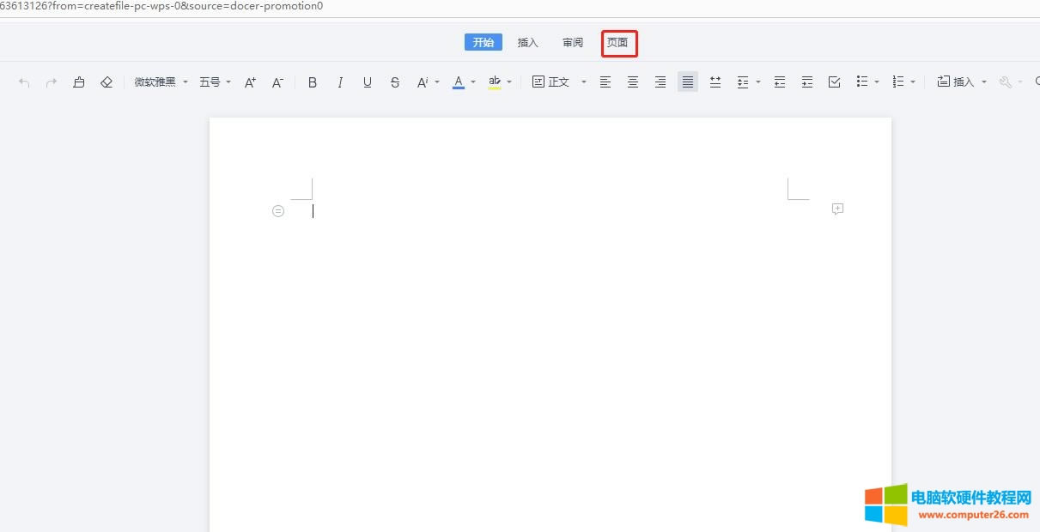The width and height of the screenshot is (1040, 532).
Task: Open the 插入 tab
Action: pyautogui.click(x=528, y=43)
